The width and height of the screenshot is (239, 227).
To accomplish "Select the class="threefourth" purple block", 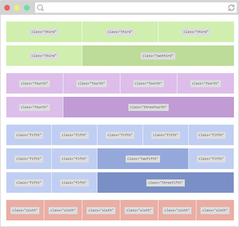I will click(148, 107).
